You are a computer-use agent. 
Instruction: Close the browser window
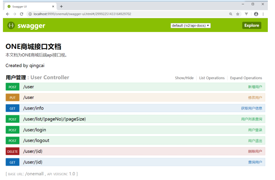pos(263,4)
